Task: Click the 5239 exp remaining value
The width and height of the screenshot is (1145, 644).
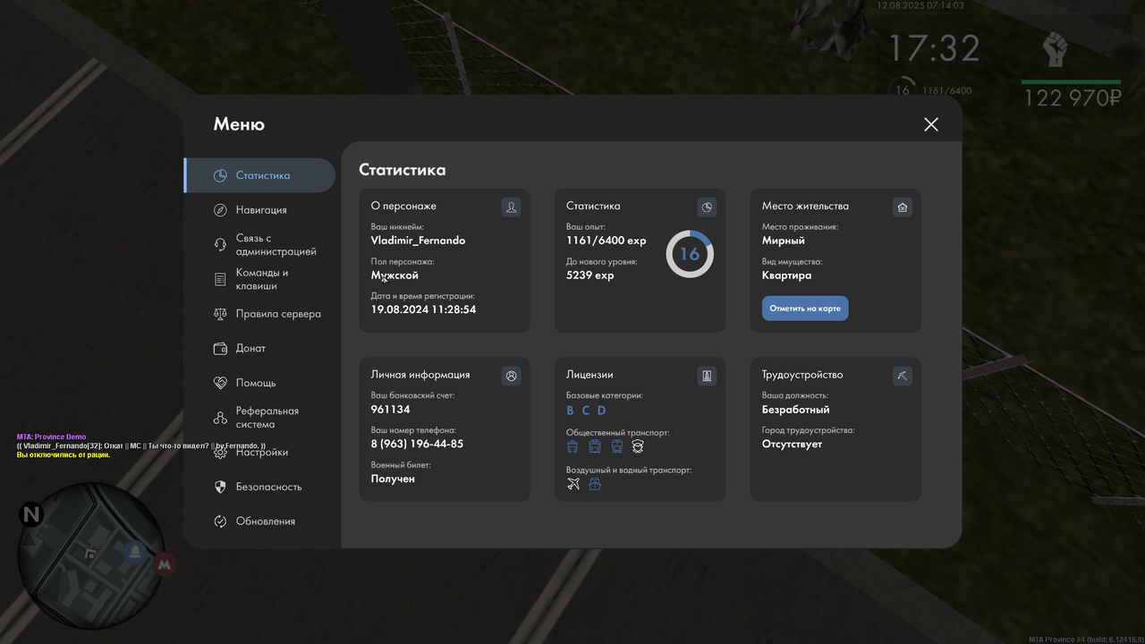Action: (590, 275)
